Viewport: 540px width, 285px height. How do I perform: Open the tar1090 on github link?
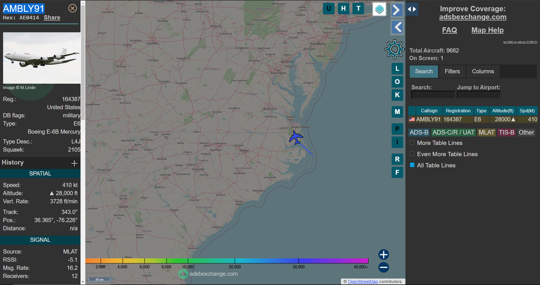click(x=520, y=42)
